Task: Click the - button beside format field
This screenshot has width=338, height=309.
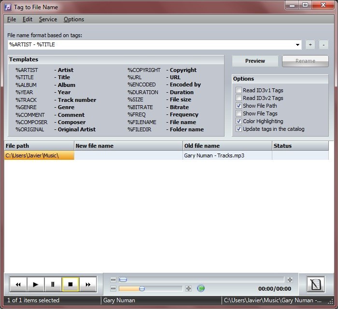Action: tap(324, 45)
